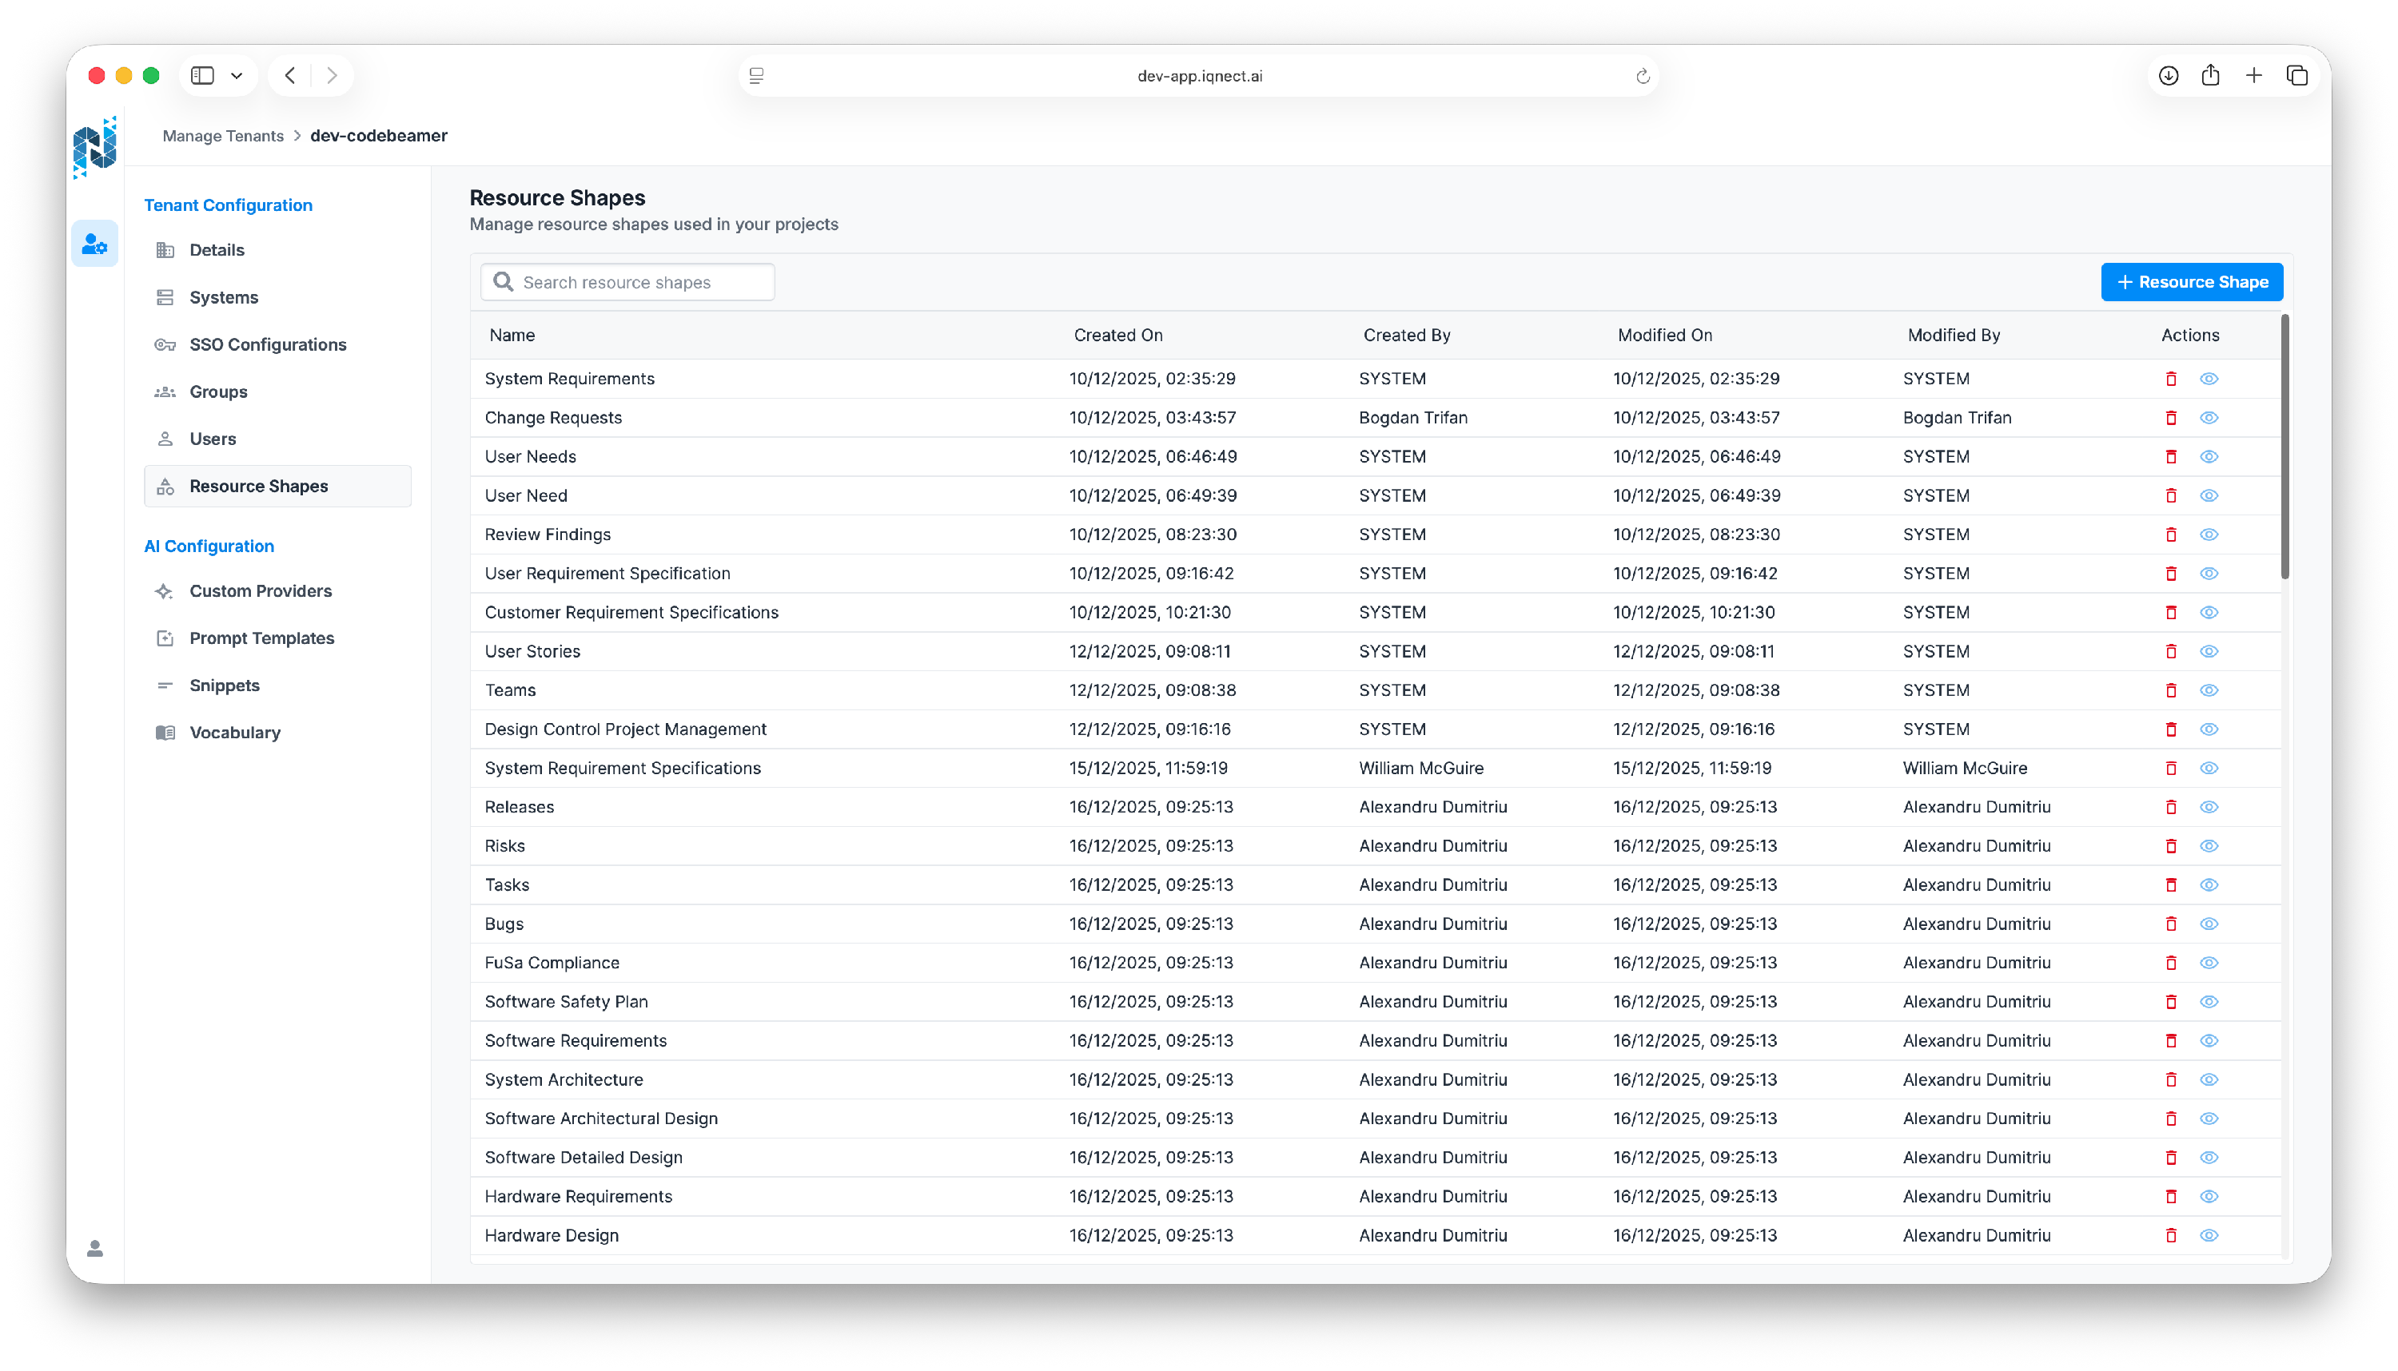Delete the FuSa Compliance resource shape
The height and width of the screenshot is (1371, 2398).
[2171, 962]
